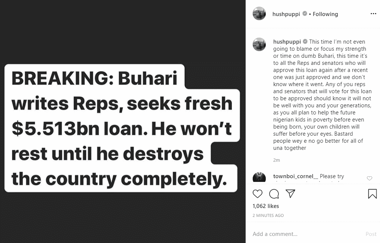Open townboi_cornel__ profile picture
Screen dimensions: 380x243
click(259, 177)
